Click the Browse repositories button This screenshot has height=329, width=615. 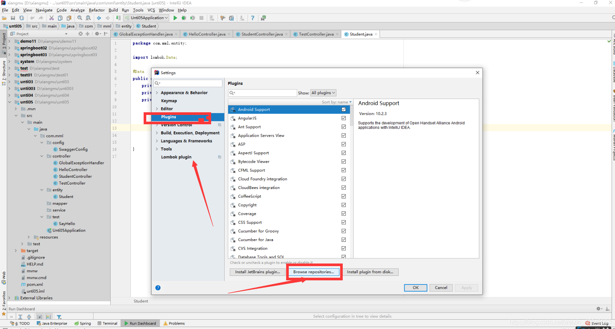point(313,272)
